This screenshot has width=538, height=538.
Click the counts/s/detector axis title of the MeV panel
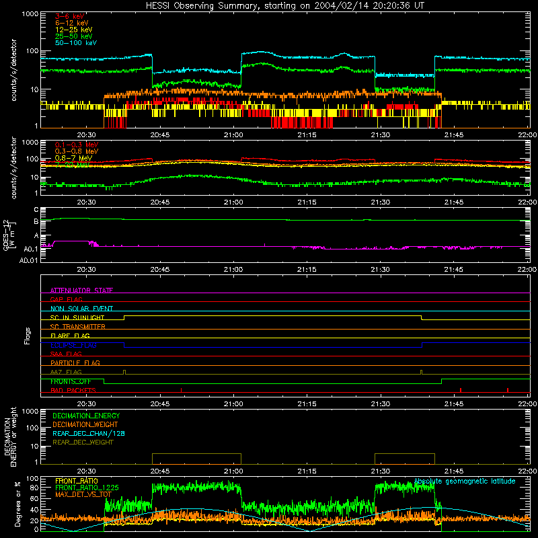[x=13, y=167]
